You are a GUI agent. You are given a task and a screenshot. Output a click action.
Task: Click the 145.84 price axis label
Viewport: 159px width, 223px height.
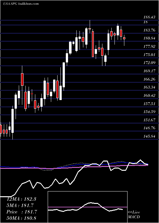click(x=149, y=136)
